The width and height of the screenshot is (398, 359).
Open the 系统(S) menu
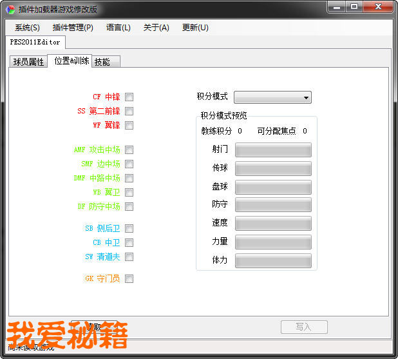pos(27,28)
